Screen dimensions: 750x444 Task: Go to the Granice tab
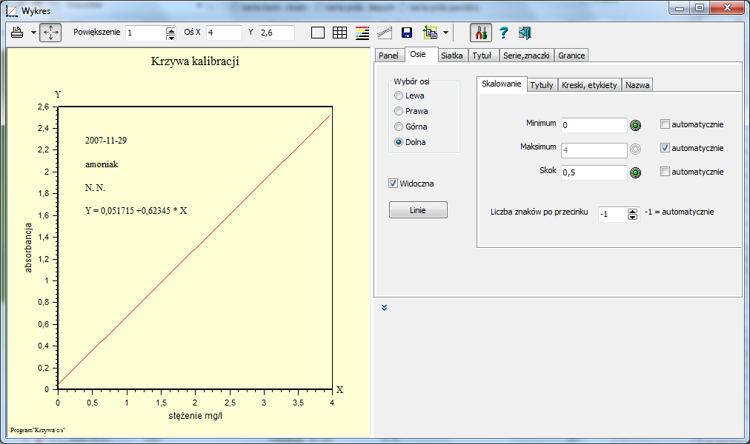(571, 55)
